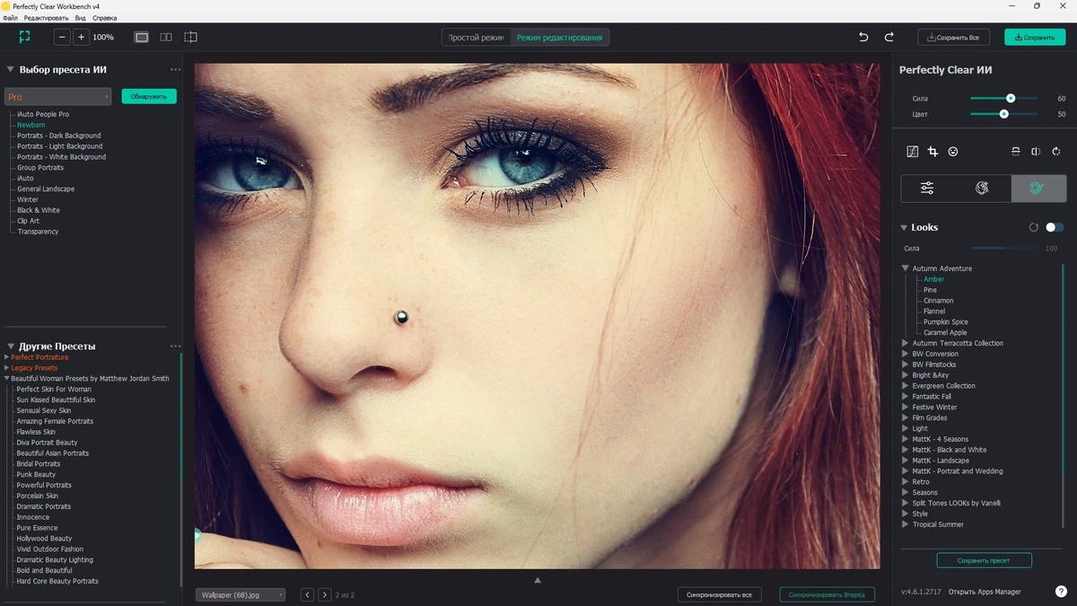This screenshot has width=1077, height=606.
Task: Click the green Perfectly Clear logo icon
Action: click(x=24, y=37)
